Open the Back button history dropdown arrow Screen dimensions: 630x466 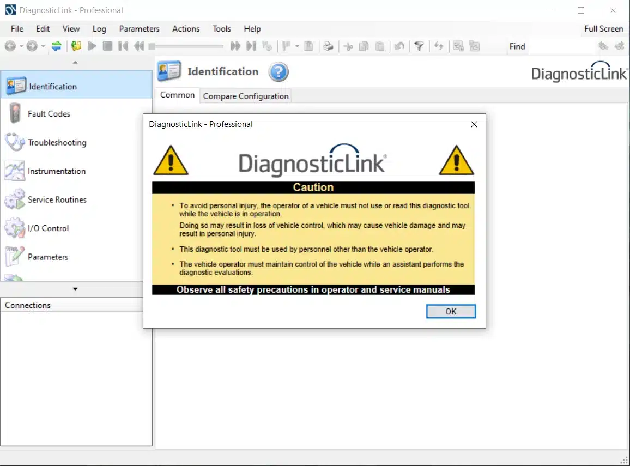(21, 46)
